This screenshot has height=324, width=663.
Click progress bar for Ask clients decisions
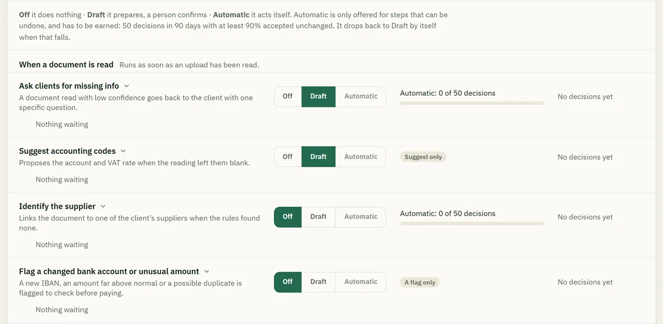pos(472,103)
